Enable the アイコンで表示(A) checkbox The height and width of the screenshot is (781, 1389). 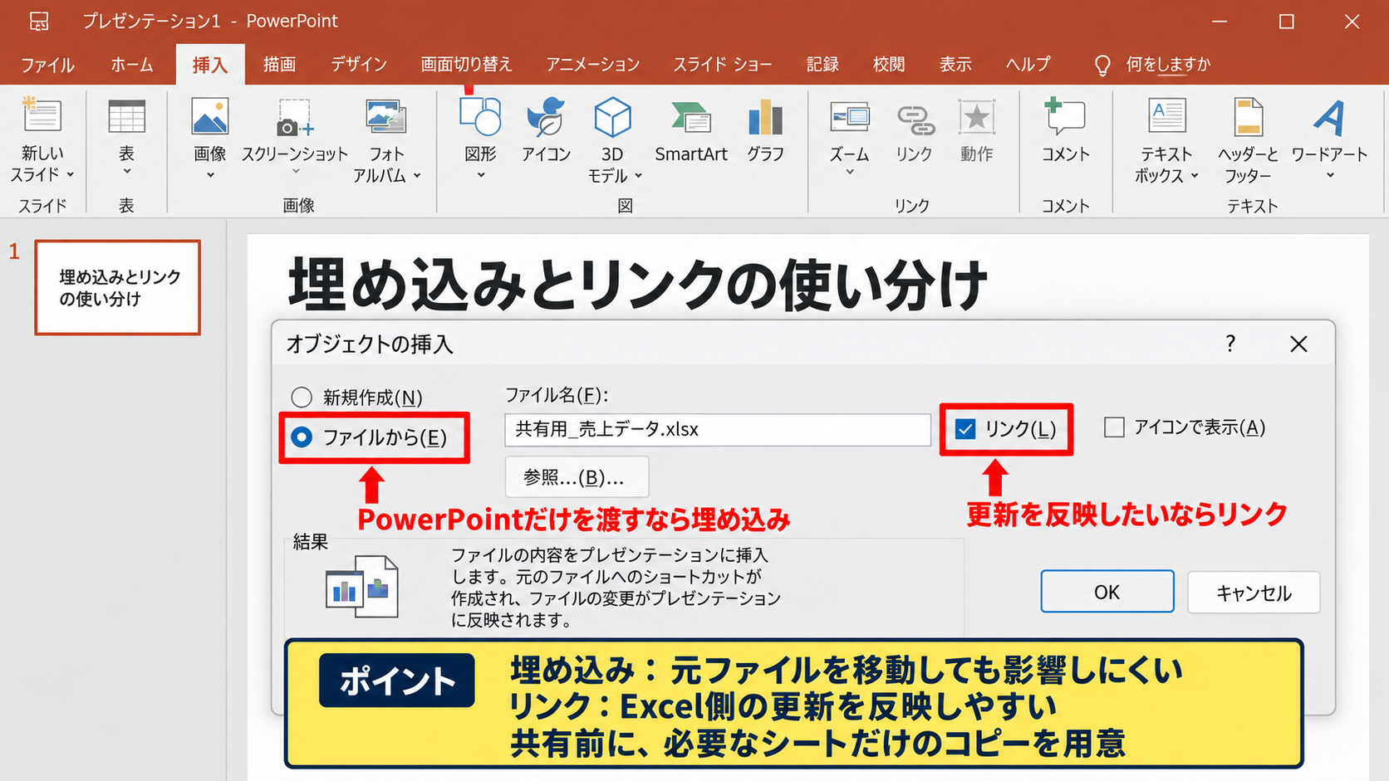coord(1114,427)
